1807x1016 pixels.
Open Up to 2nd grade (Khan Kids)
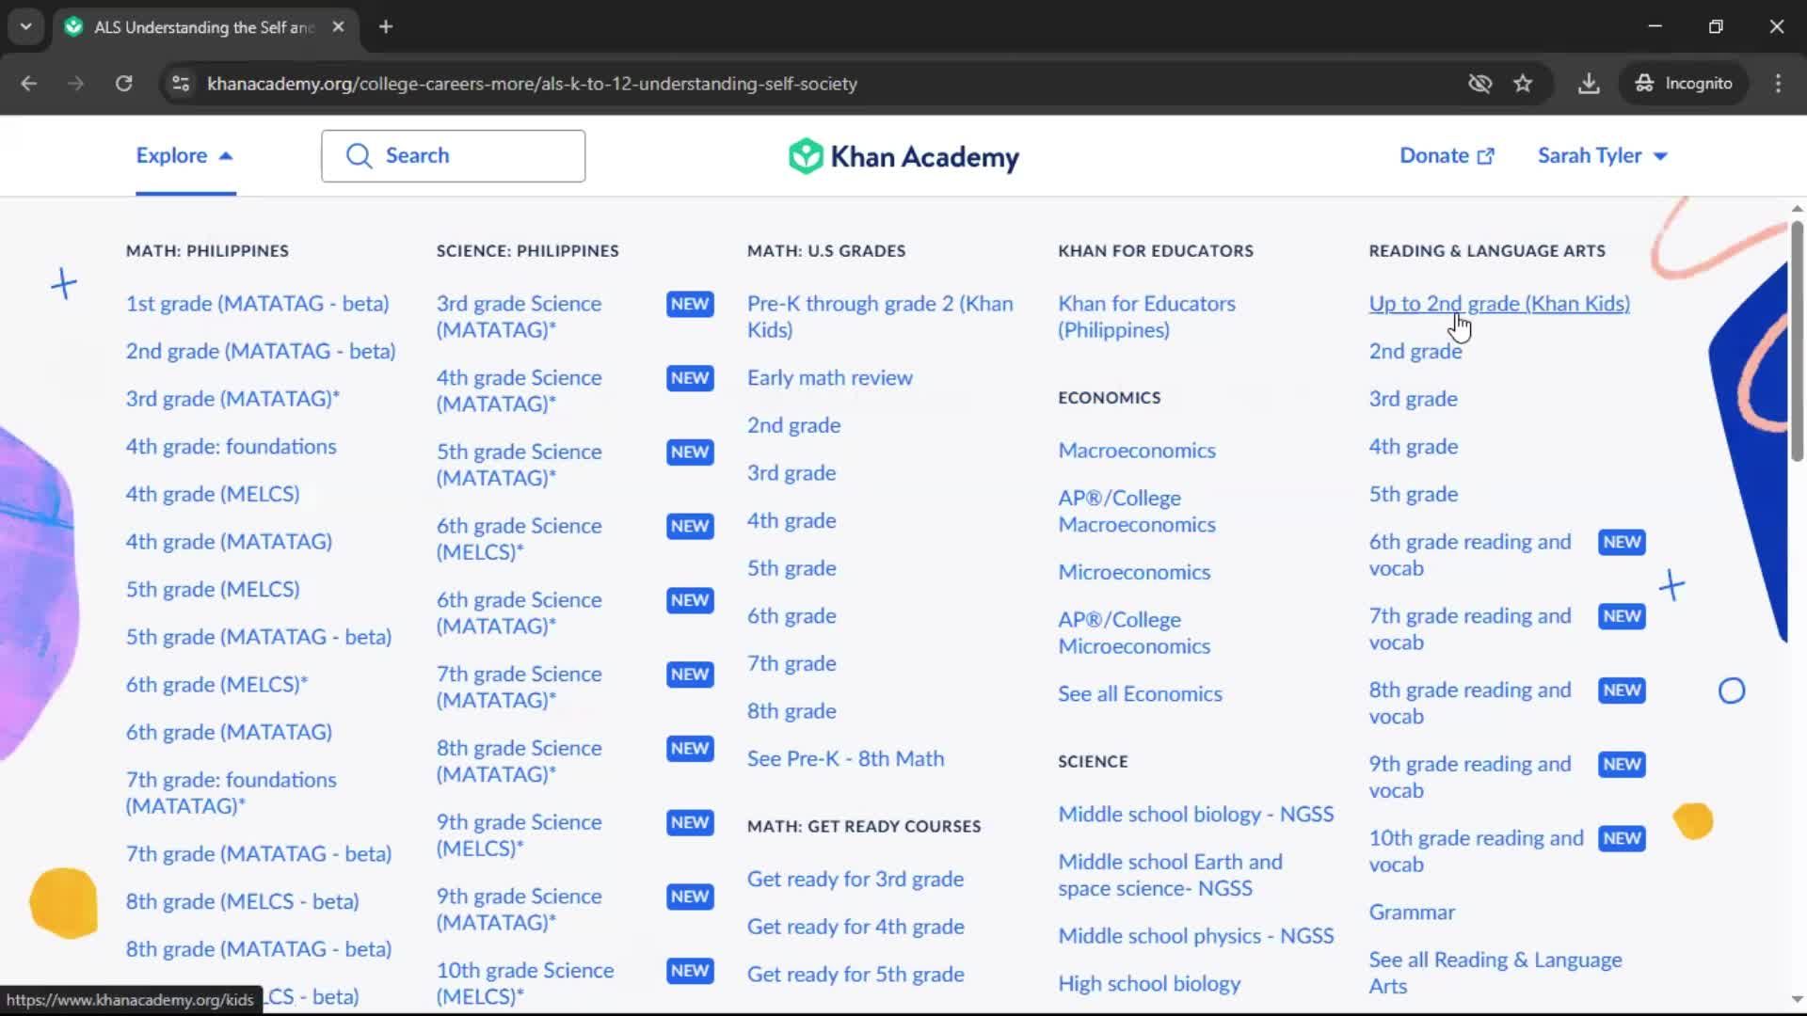click(x=1498, y=304)
